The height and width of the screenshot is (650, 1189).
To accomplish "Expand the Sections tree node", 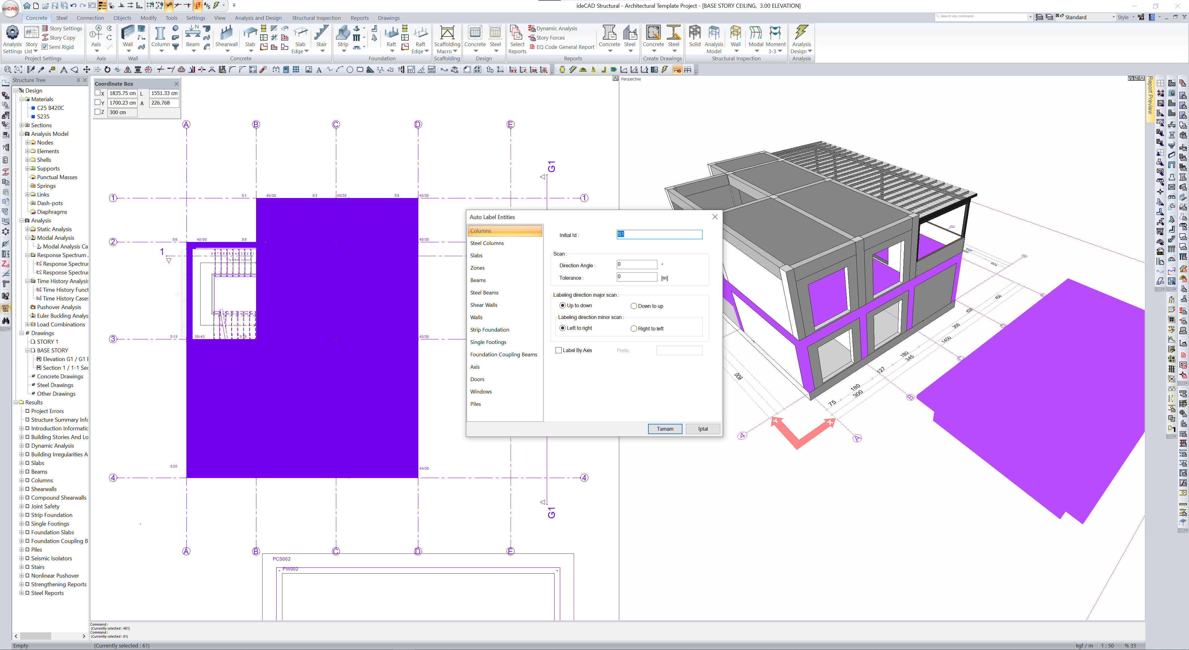I will (21, 126).
